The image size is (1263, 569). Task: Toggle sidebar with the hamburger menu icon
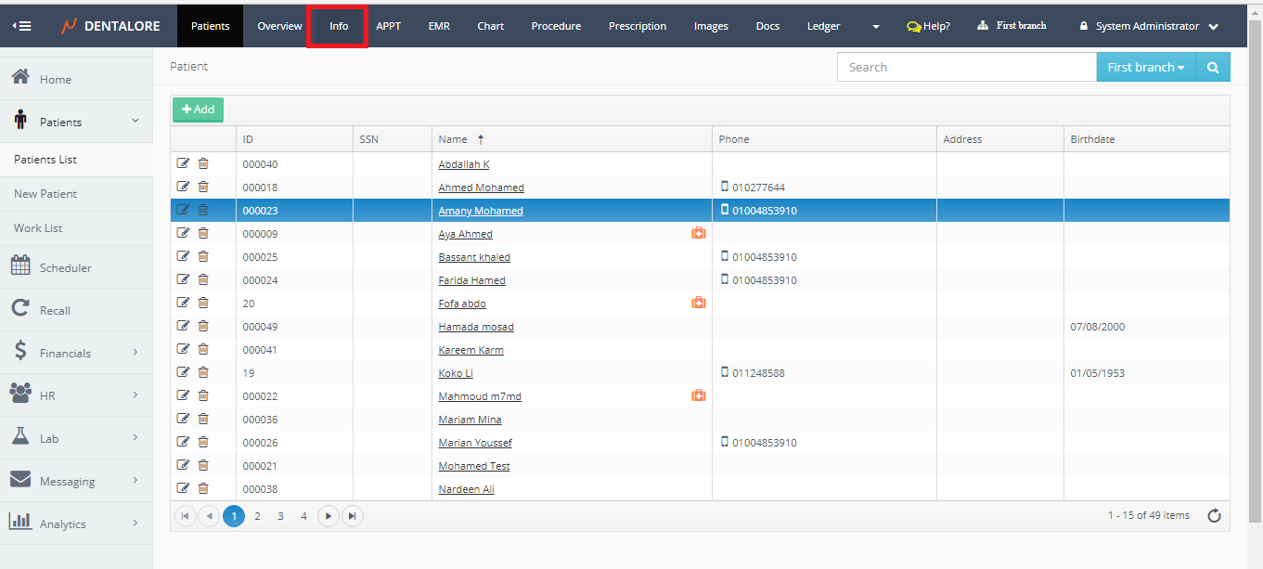coord(22,26)
